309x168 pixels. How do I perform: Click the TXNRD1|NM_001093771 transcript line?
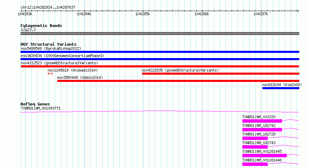[x=160, y=111]
